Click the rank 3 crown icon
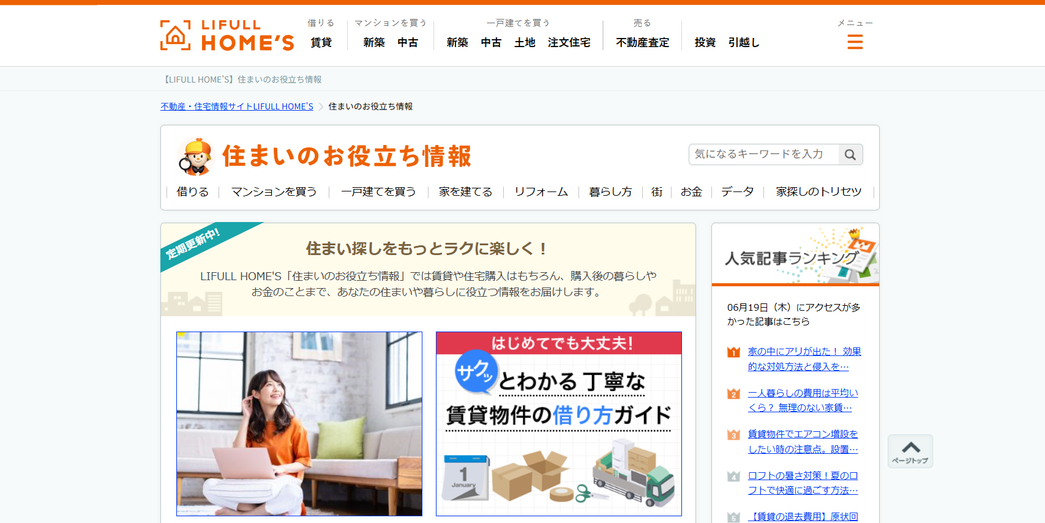 733,434
